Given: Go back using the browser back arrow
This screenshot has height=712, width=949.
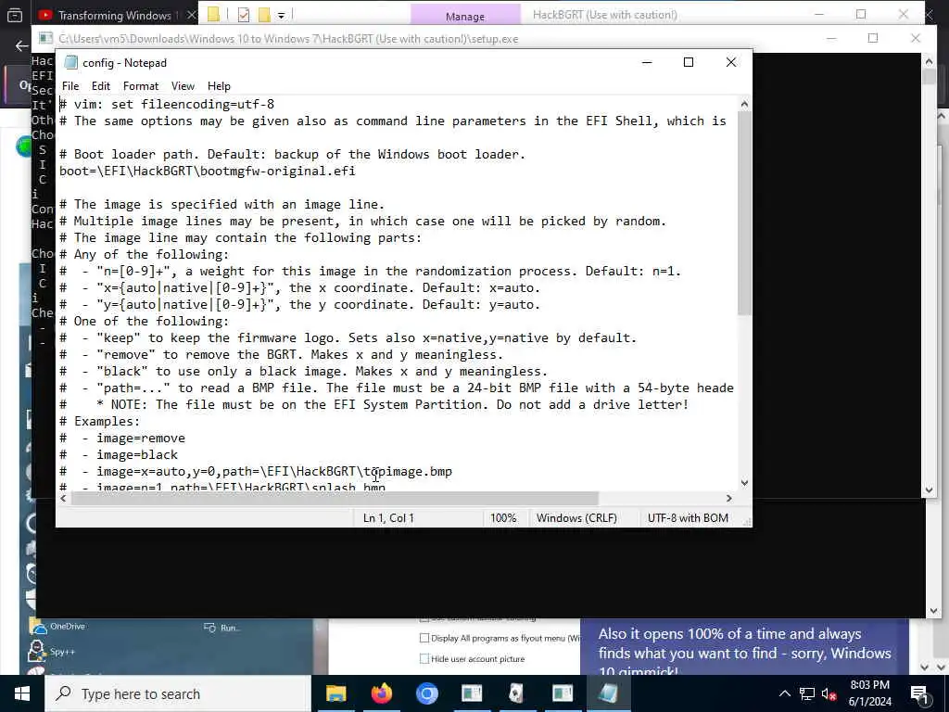Looking at the screenshot, I should coord(22,45).
